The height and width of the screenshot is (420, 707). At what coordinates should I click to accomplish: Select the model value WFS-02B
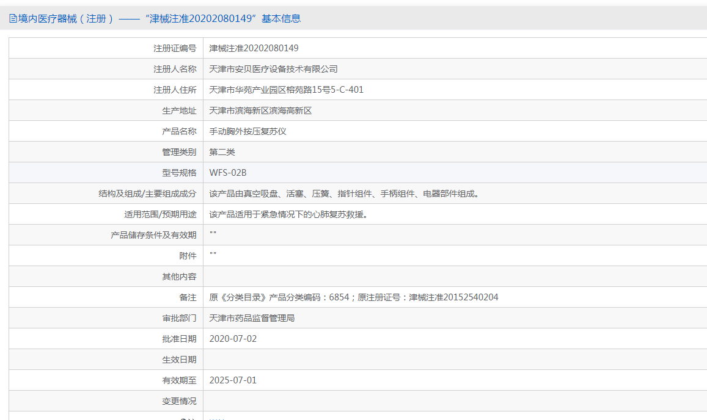click(228, 173)
